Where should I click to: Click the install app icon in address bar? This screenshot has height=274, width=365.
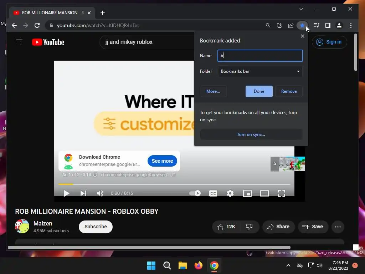tap(279, 25)
